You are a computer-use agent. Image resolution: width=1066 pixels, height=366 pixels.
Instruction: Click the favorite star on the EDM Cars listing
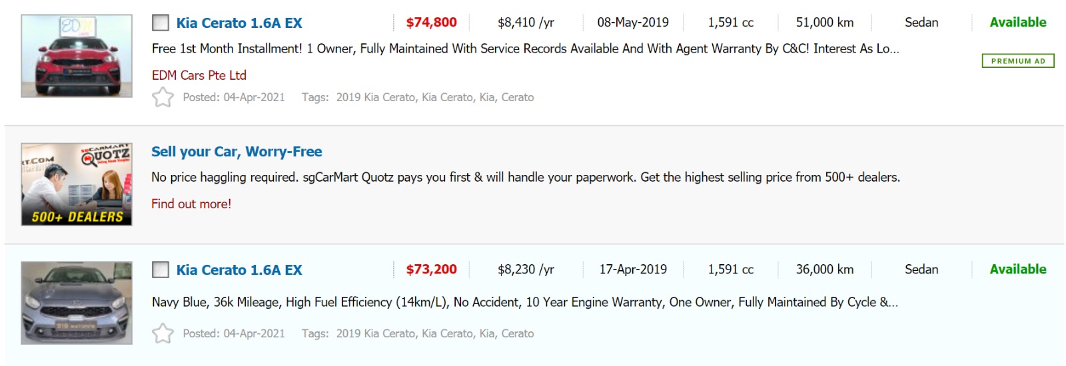pos(163,98)
